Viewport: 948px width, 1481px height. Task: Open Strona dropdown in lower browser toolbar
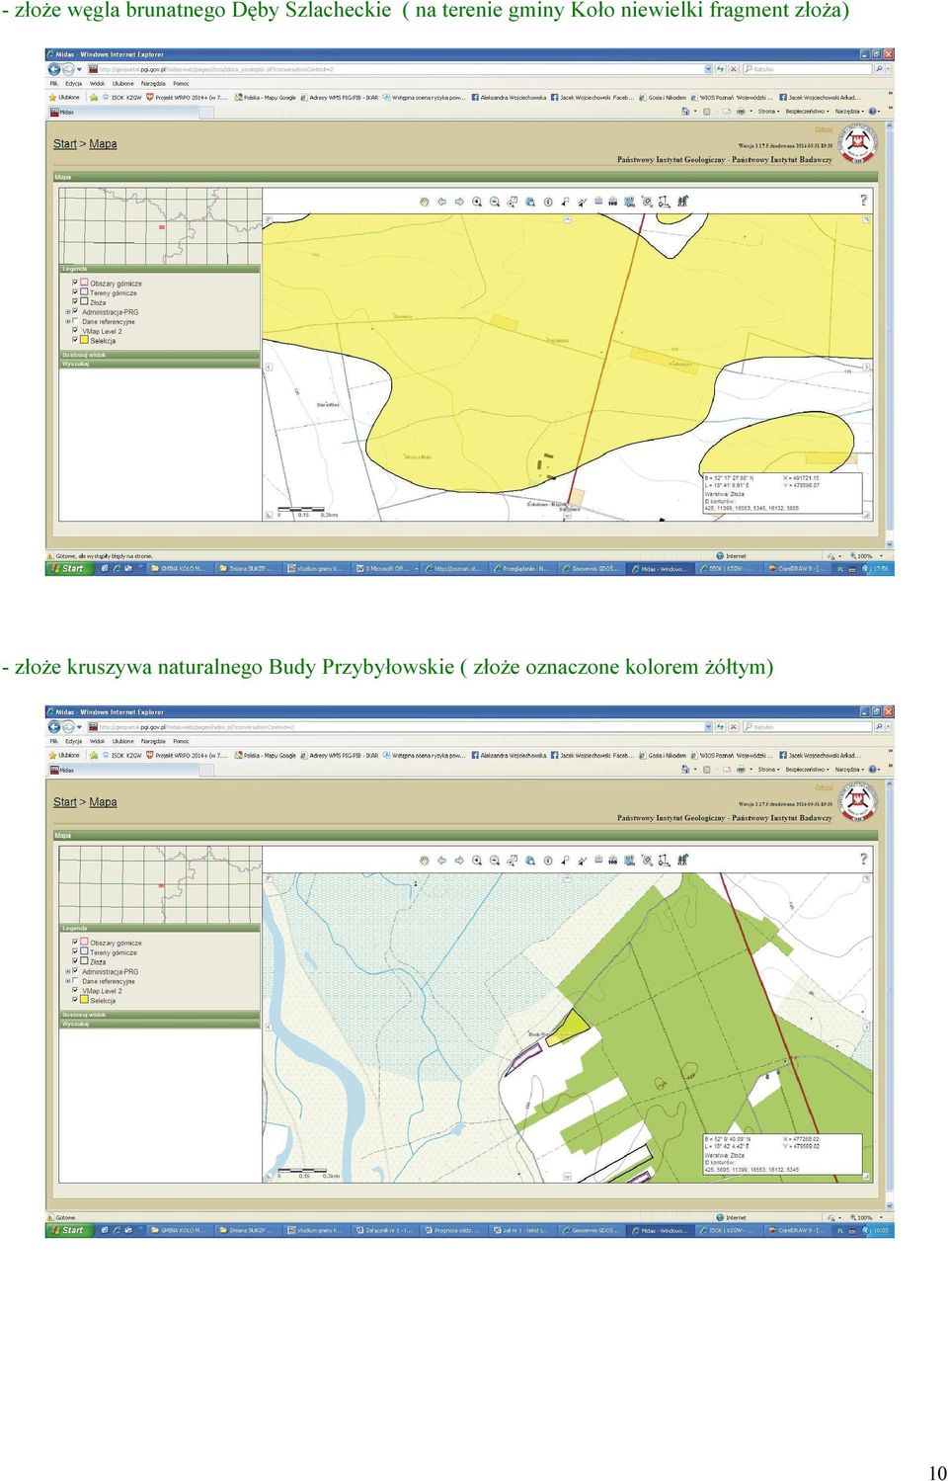(x=768, y=770)
